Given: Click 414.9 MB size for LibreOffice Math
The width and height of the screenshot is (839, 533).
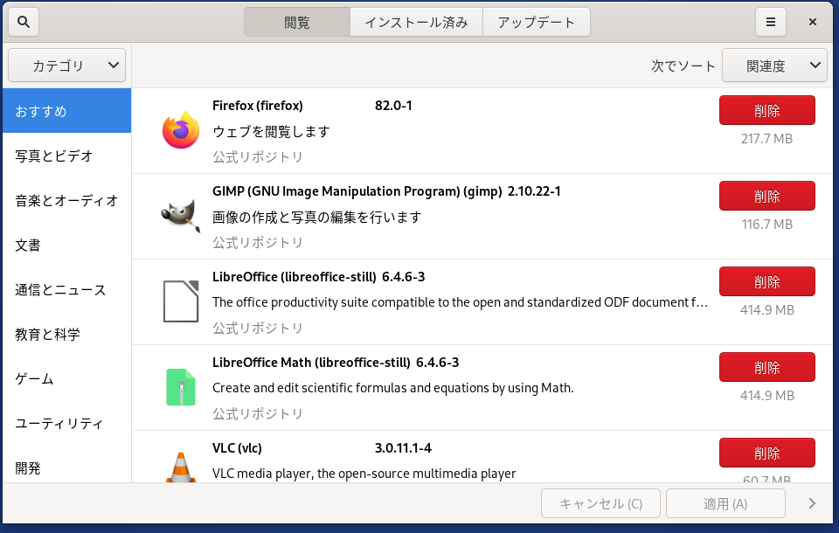Looking at the screenshot, I should pos(766,396).
